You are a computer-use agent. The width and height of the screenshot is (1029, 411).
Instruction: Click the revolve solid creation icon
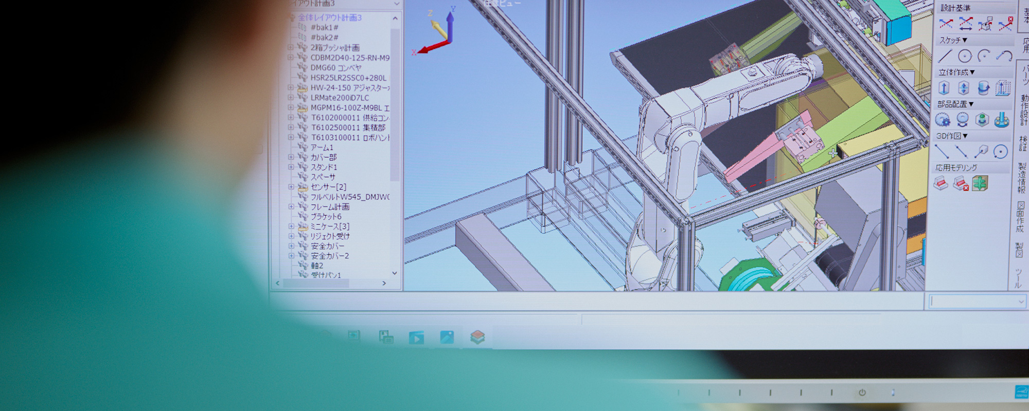point(983,88)
